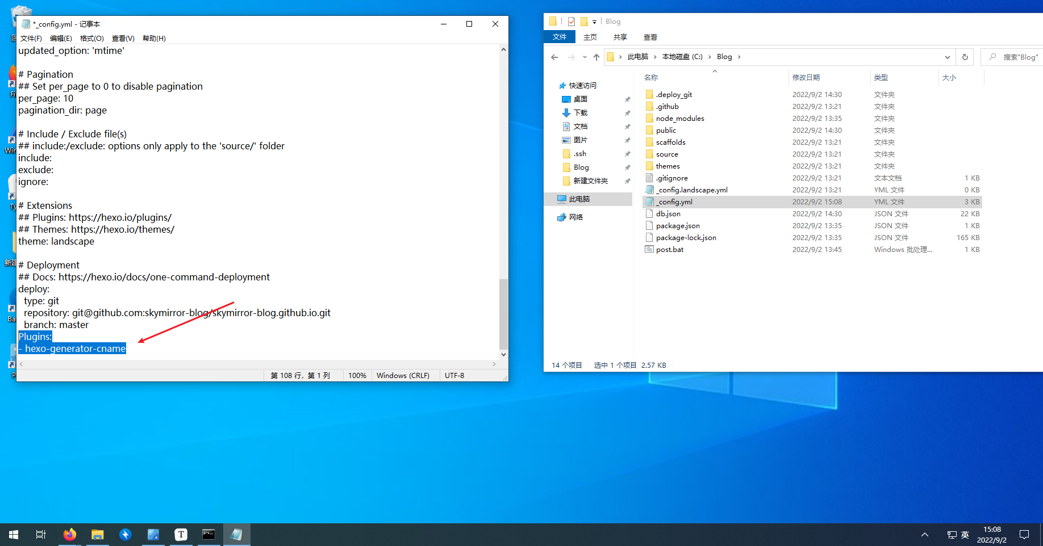Select 桌面 in the navigation pane
This screenshot has width=1043, height=546.
pos(580,99)
